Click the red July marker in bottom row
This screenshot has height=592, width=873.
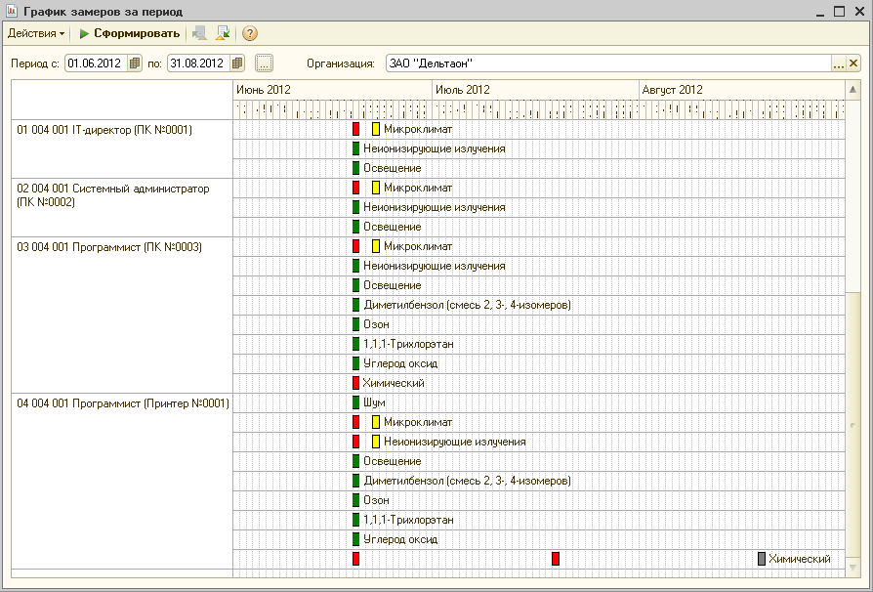point(555,559)
